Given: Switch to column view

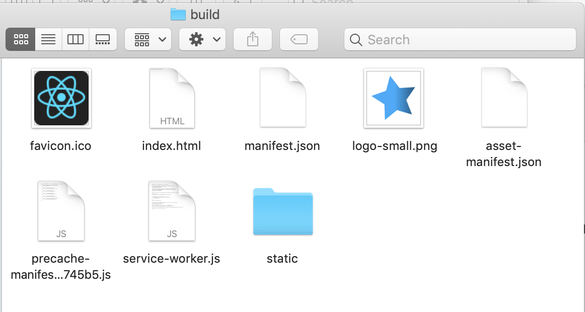Looking at the screenshot, I should tap(76, 39).
